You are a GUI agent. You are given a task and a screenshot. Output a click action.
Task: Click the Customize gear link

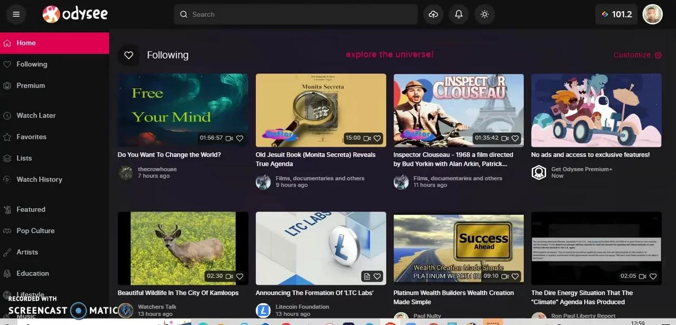point(637,55)
